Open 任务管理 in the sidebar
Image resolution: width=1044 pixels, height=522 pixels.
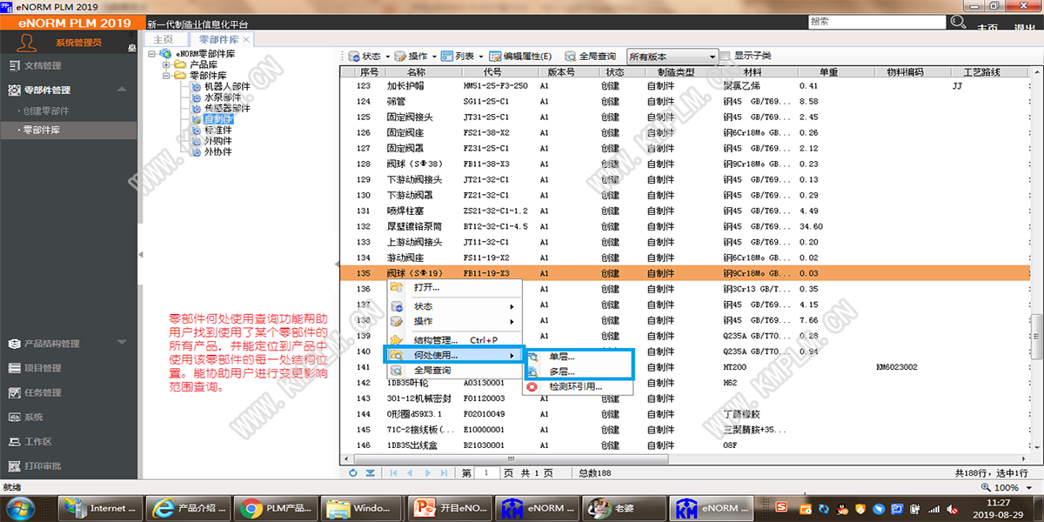pyautogui.click(x=69, y=392)
